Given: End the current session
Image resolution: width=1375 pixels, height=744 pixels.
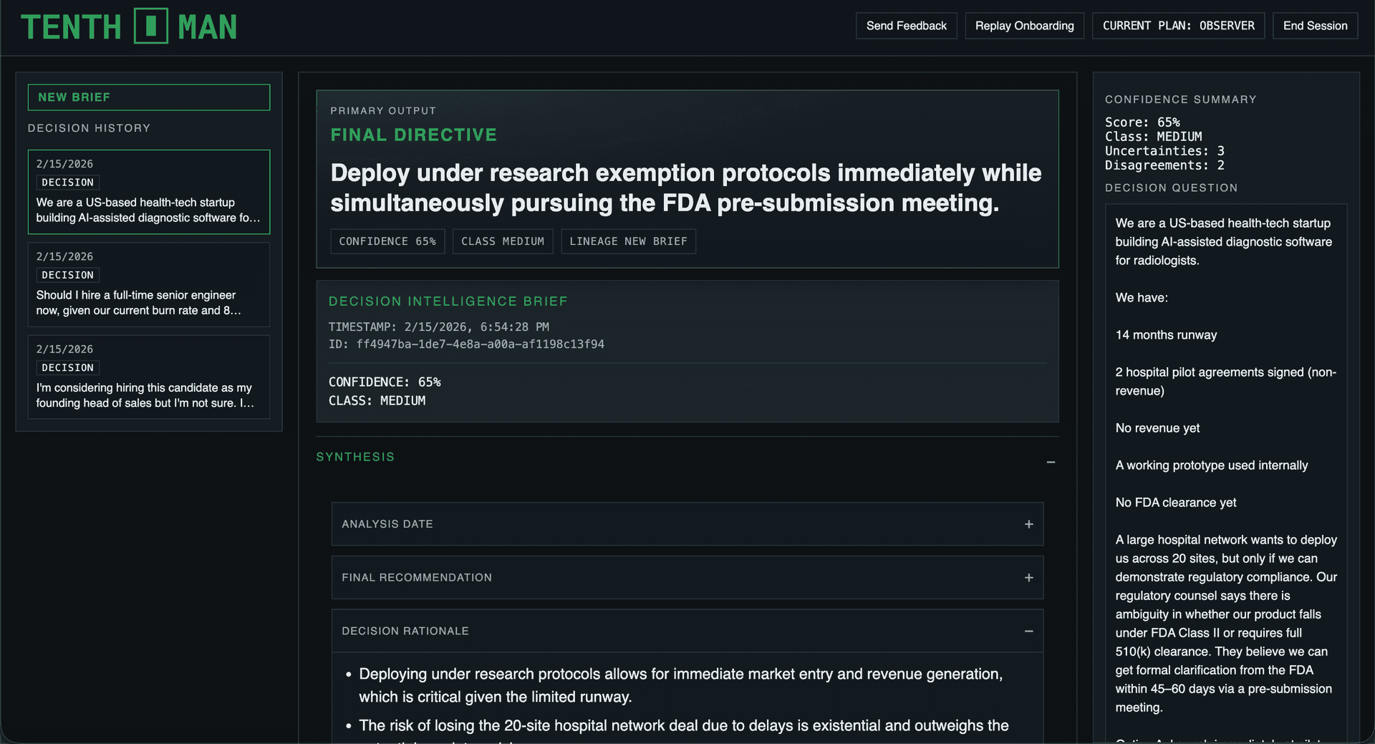Looking at the screenshot, I should click(x=1315, y=26).
